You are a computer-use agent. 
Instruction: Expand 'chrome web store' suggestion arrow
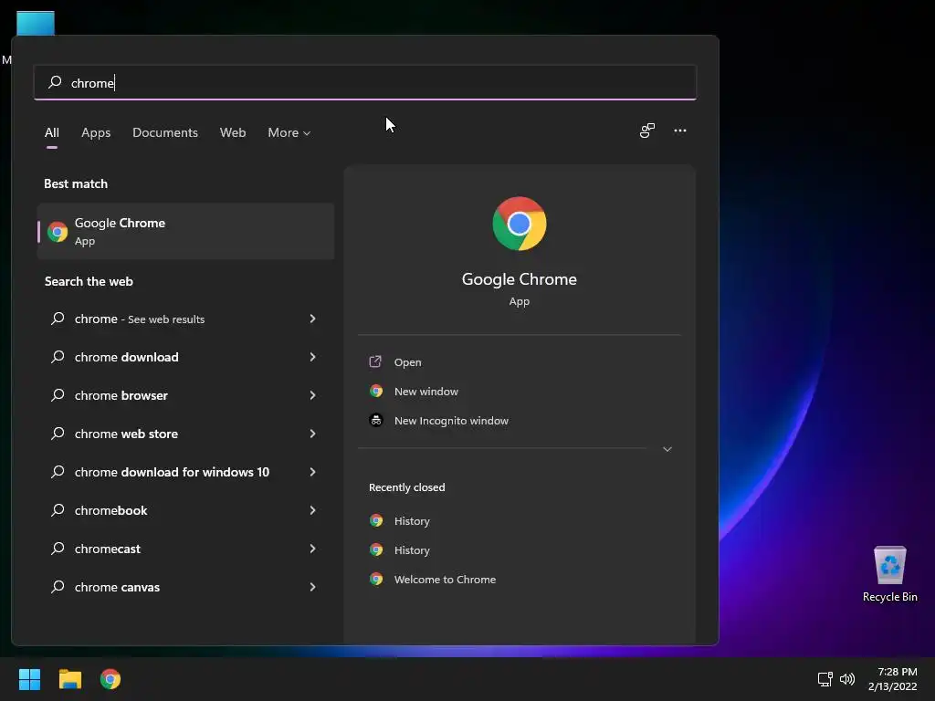(312, 434)
